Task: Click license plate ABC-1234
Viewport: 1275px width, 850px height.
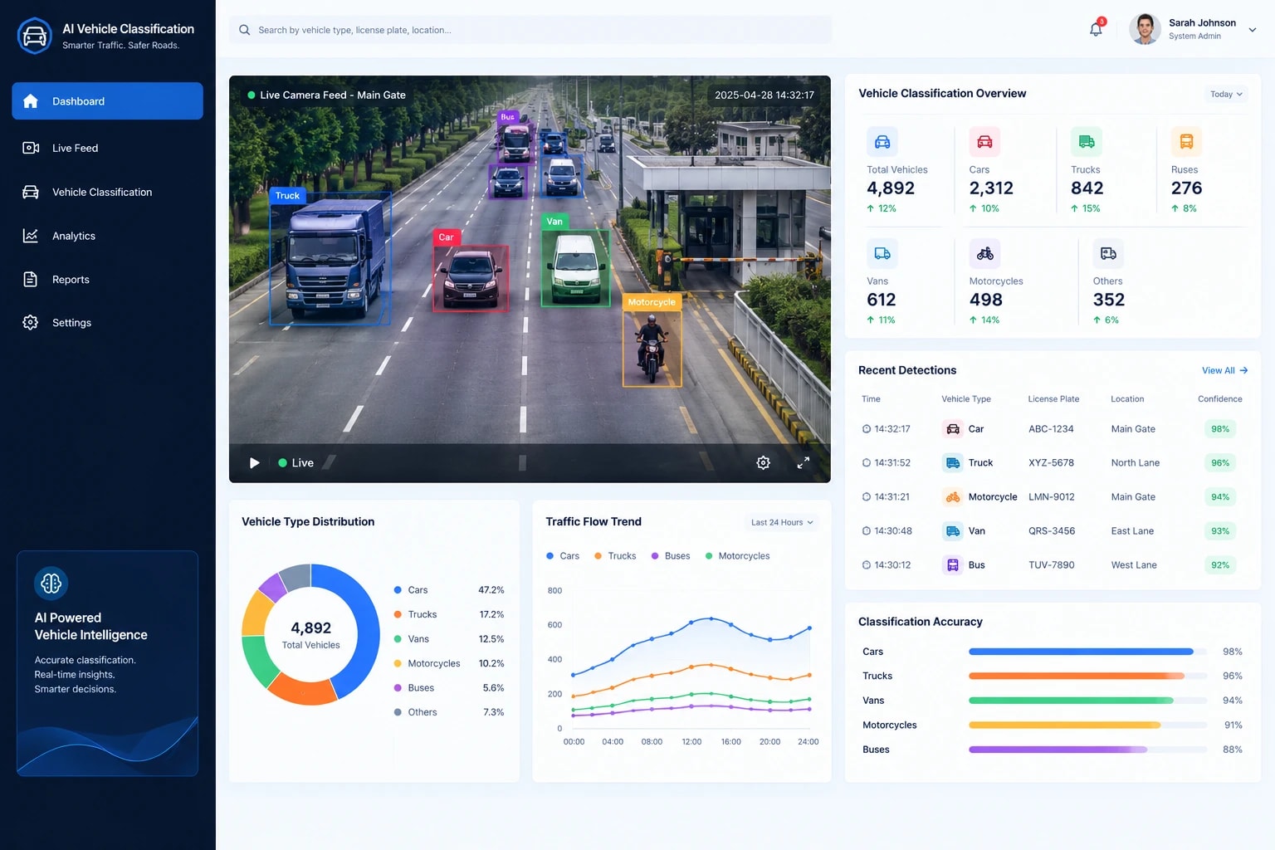Action: 1051,429
